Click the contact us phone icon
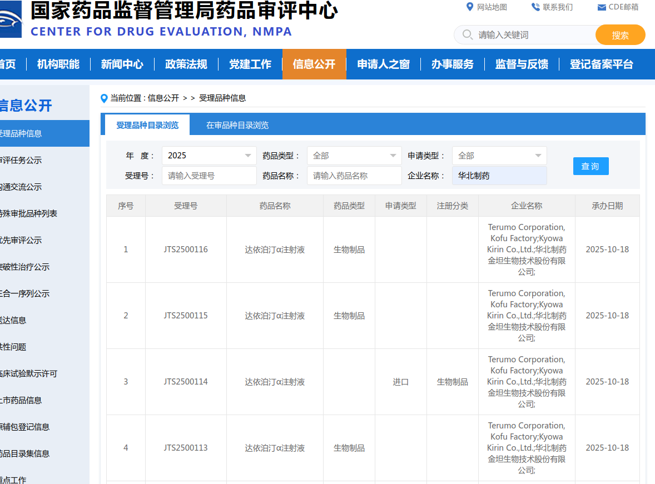This screenshot has height=484, width=655. click(535, 7)
